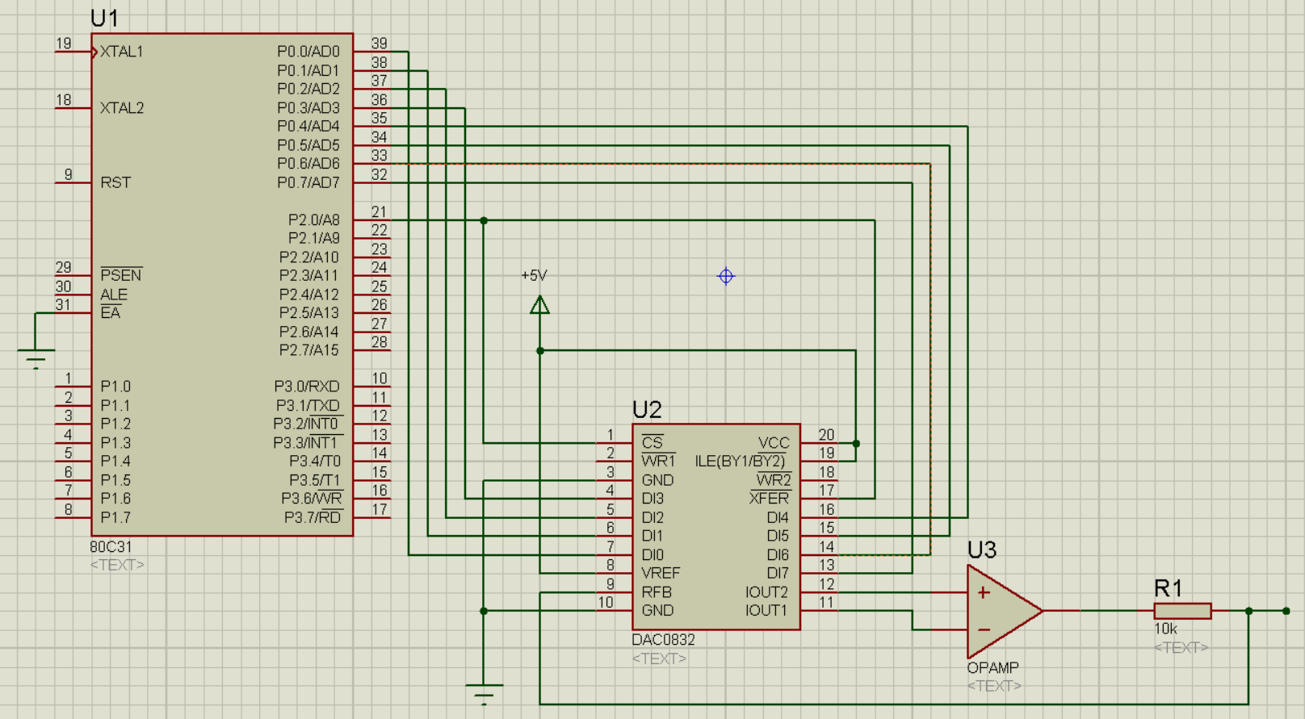Click the <TEXT> placeholder under 10k

point(1181,647)
